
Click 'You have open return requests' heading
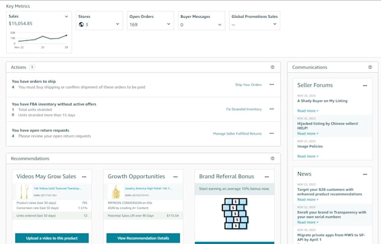[x=40, y=130]
